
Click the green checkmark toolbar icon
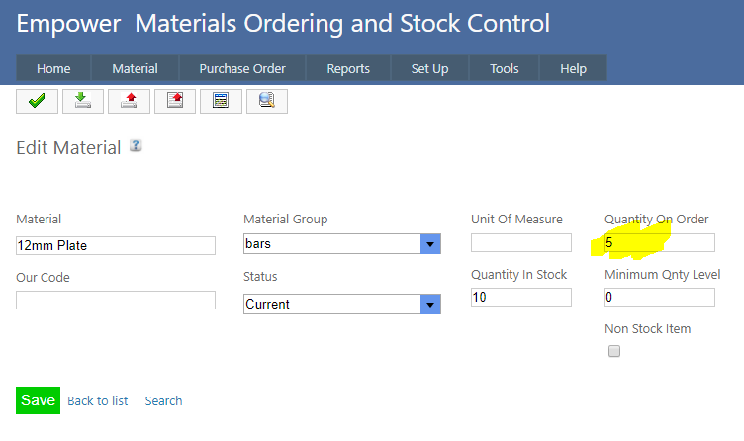click(37, 101)
